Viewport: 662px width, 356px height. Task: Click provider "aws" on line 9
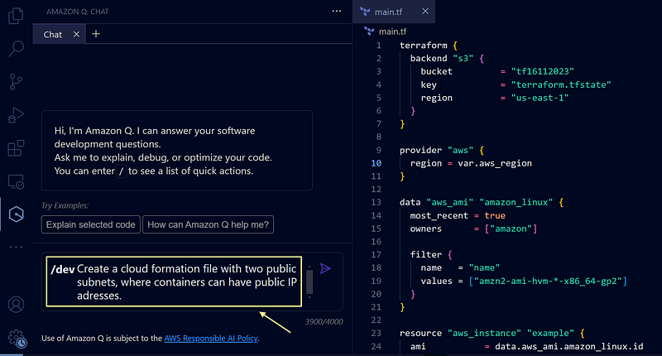tap(442, 151)
